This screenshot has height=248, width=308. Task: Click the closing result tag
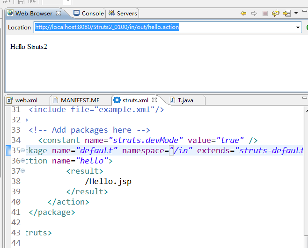point(87,192)
